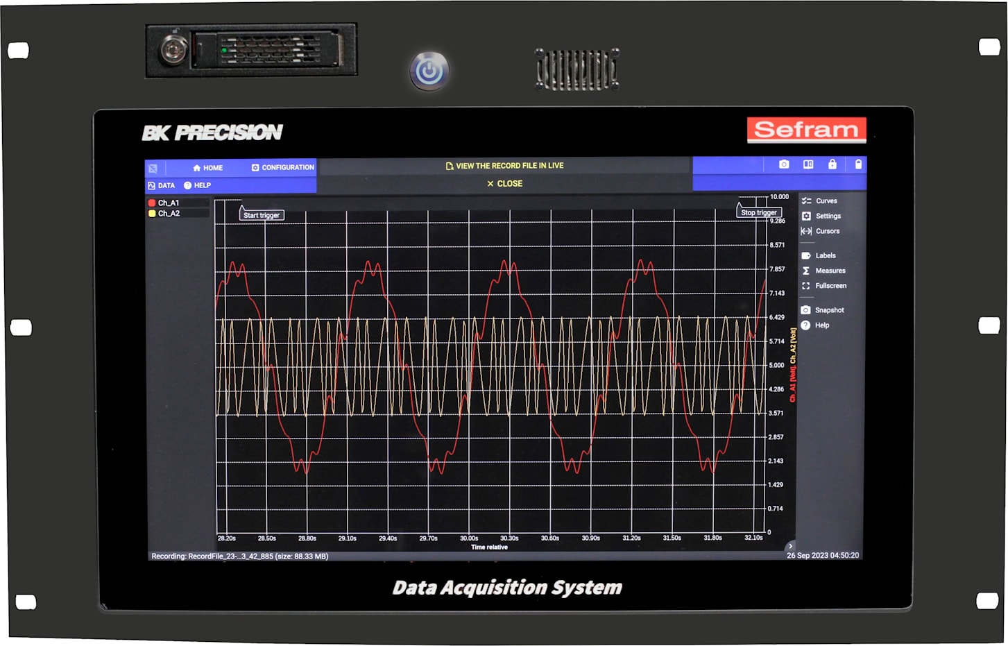This screenshot has height=646, width=1008.
Task: Open the Curves panel in the side menu
Action: coord(819,201)
